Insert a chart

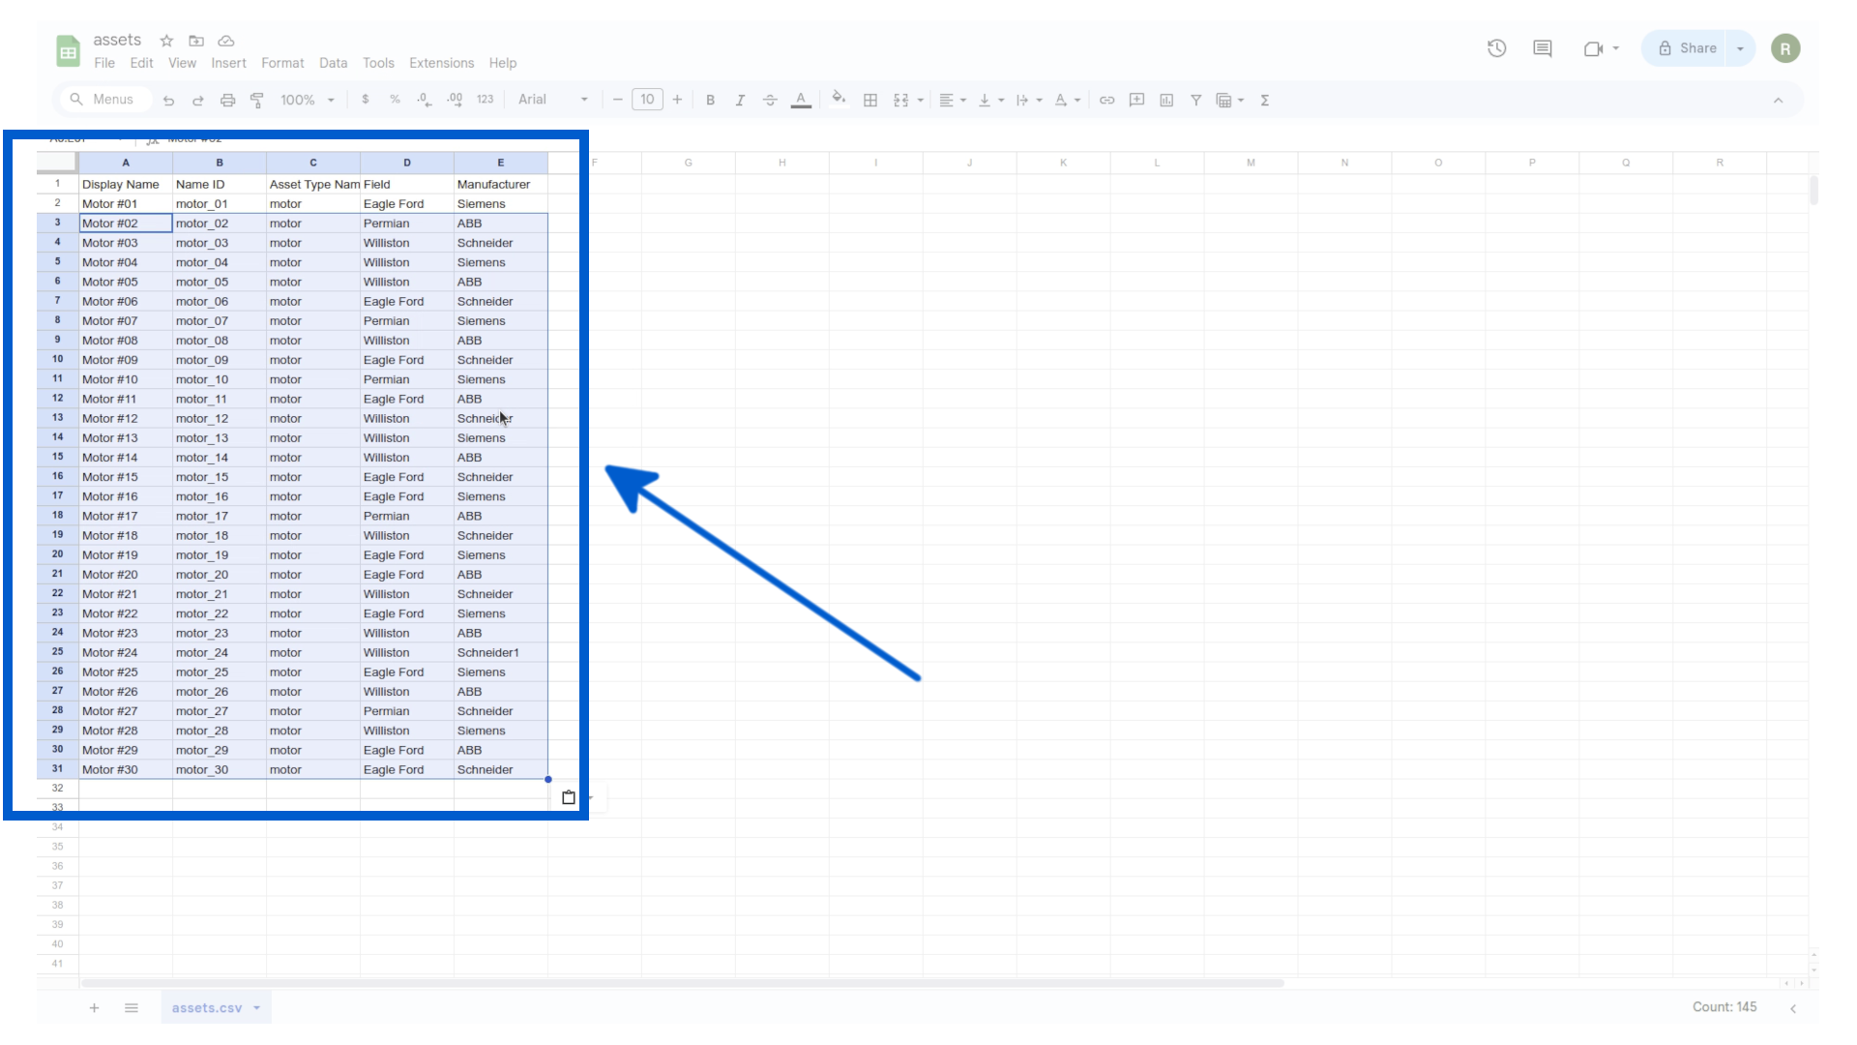[1165, 100]
